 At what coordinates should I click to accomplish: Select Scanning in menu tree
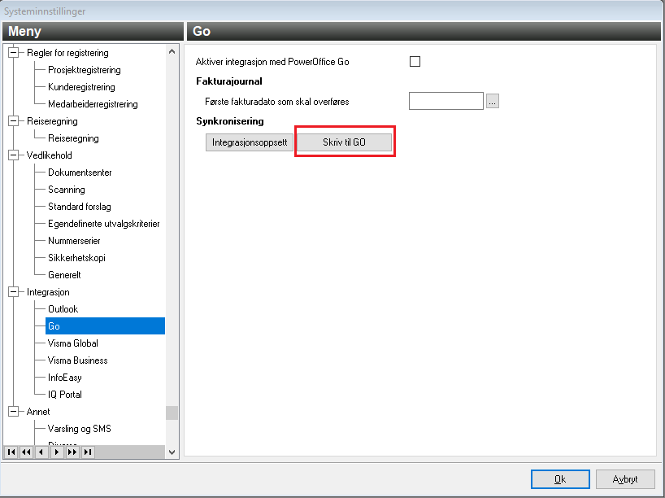pyautogui.click(x=67, y=190)
